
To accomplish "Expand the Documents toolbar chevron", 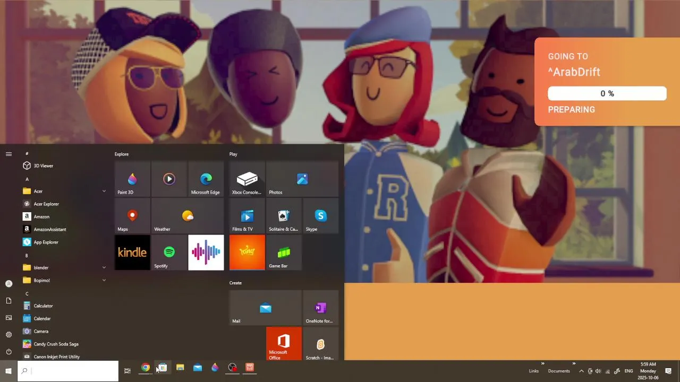I will point(574,364).
